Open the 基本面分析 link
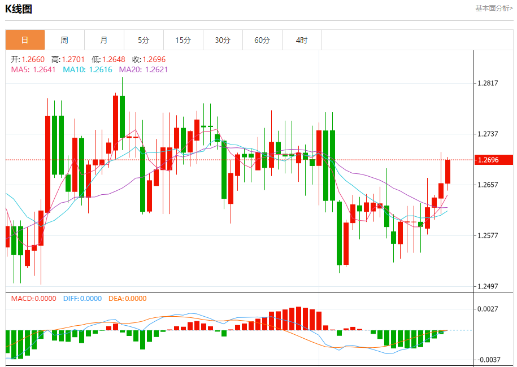 (494, 8)
